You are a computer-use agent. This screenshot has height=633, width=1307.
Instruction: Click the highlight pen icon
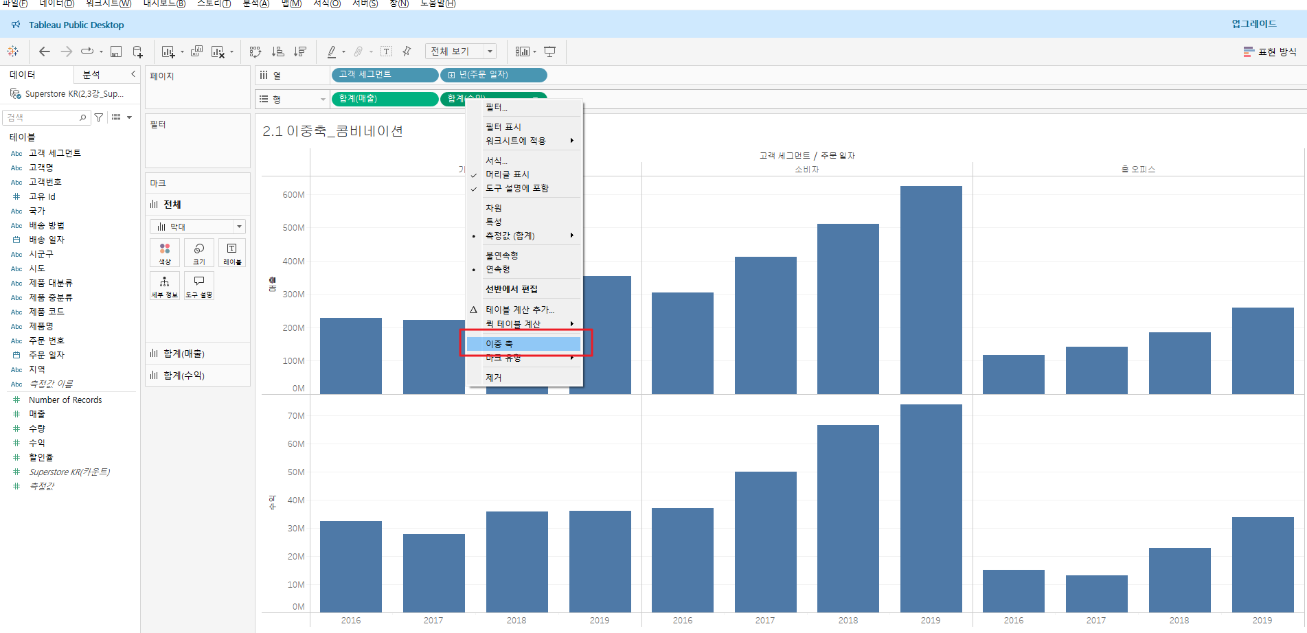click(332, 51)
